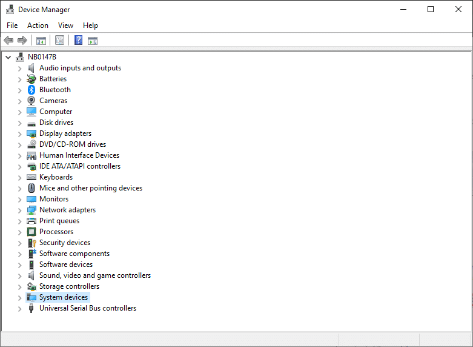Screen dimensions: 473x347
Task: Expand the Disk drives chevron
Action: [19, 123]
